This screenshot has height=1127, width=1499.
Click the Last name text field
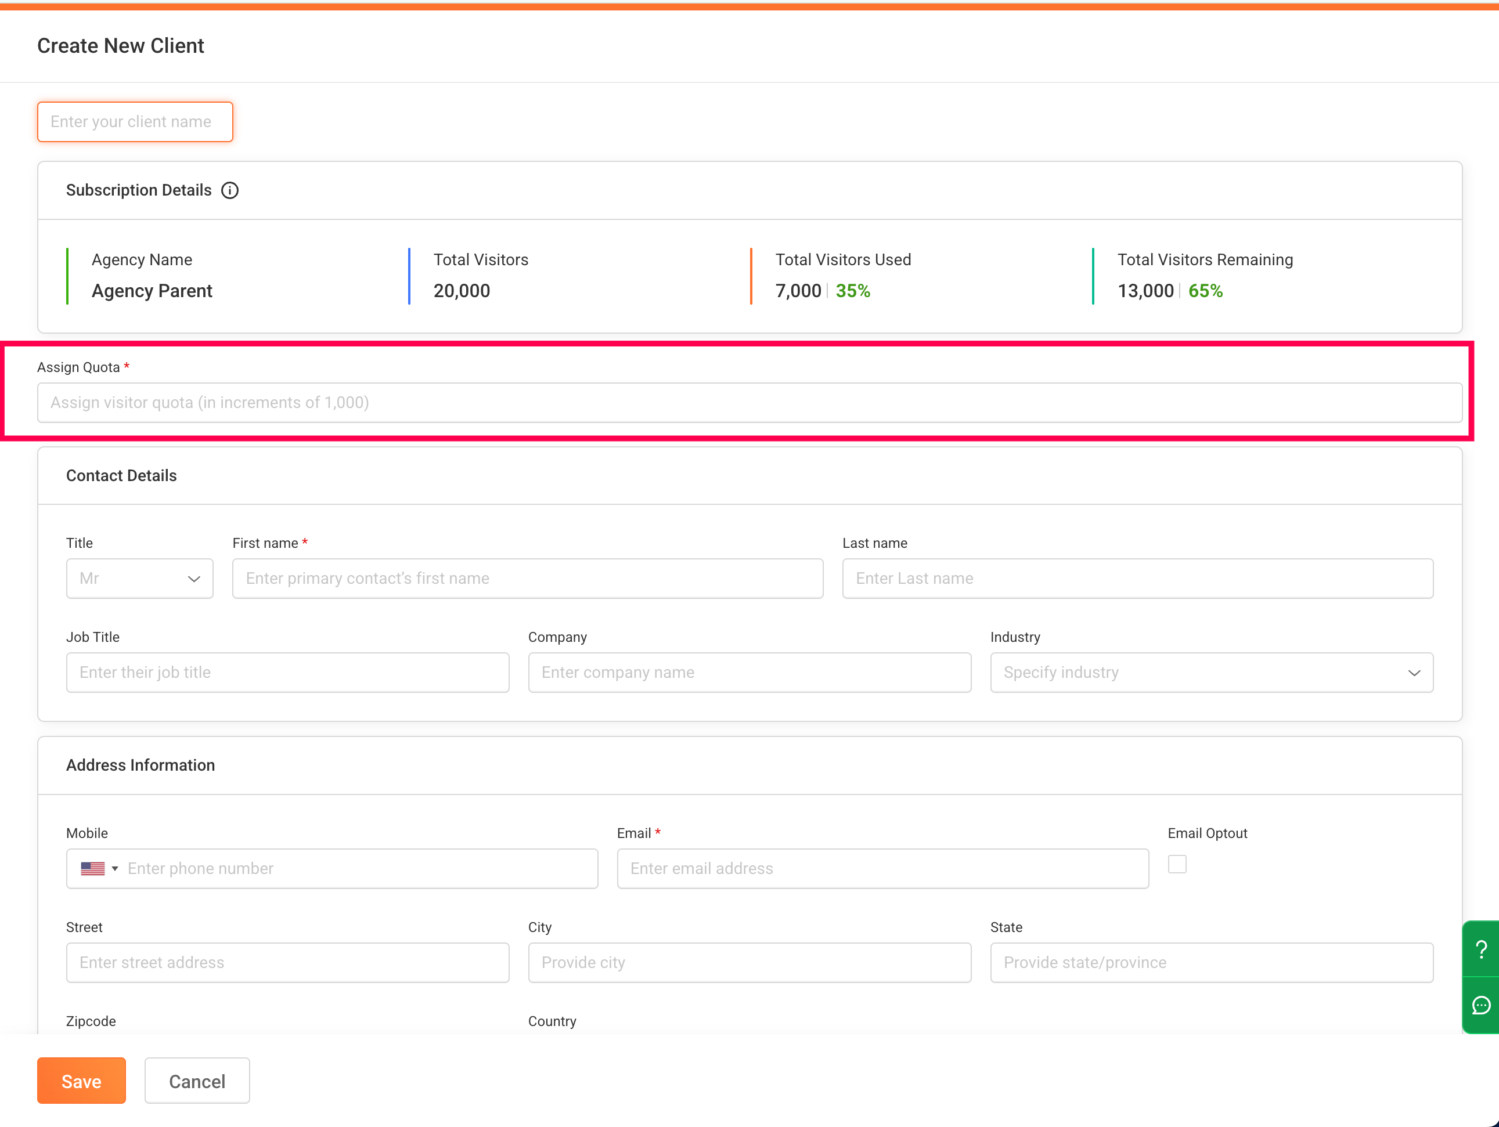1137,579
